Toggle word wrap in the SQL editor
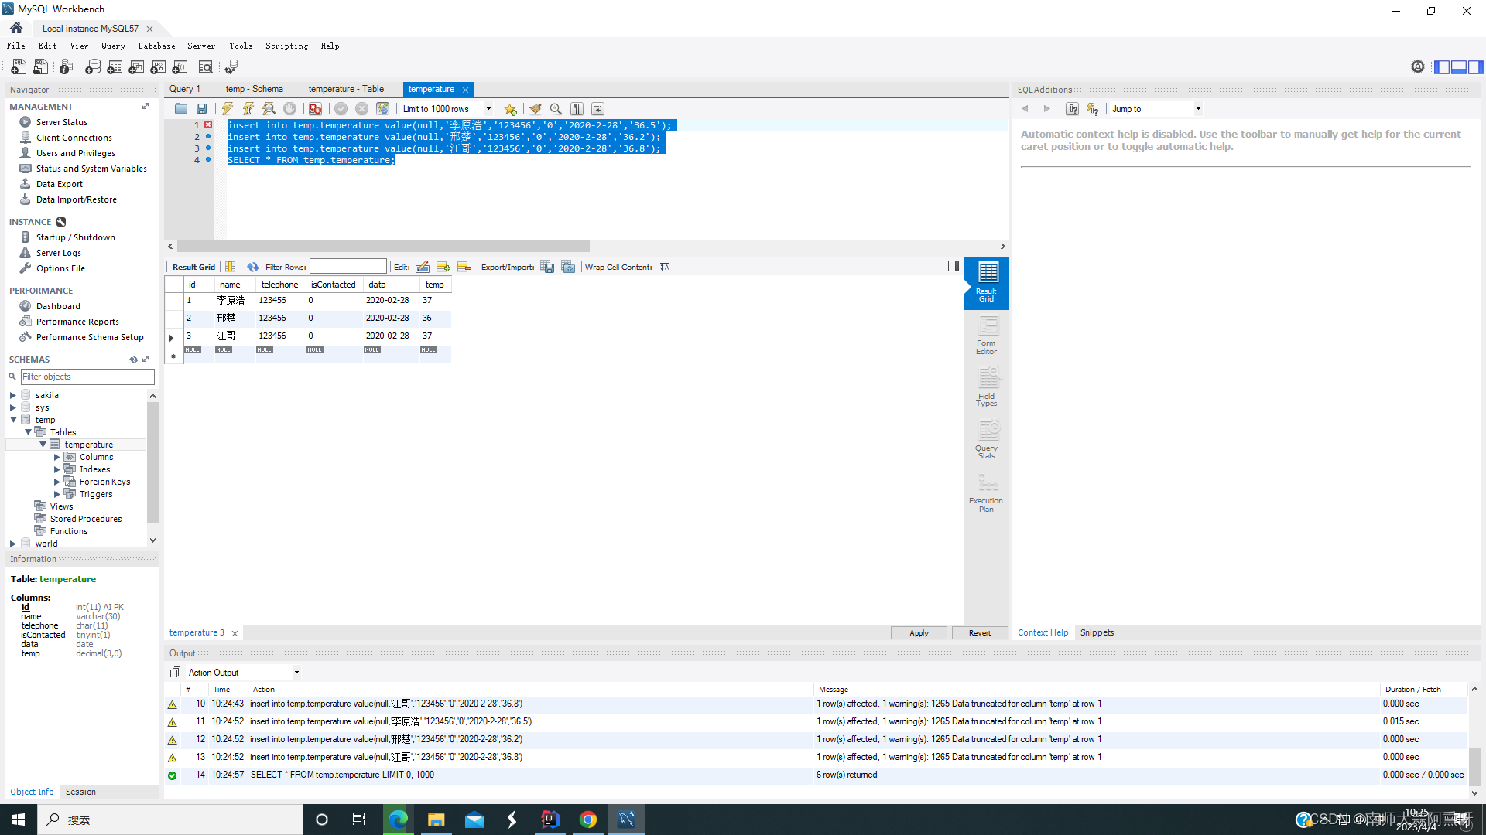The width and height of the screenshot is (1486, 835). (597, 108)
